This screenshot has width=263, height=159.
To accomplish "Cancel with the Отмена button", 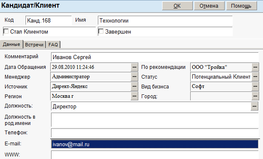I will coord(209,6).
